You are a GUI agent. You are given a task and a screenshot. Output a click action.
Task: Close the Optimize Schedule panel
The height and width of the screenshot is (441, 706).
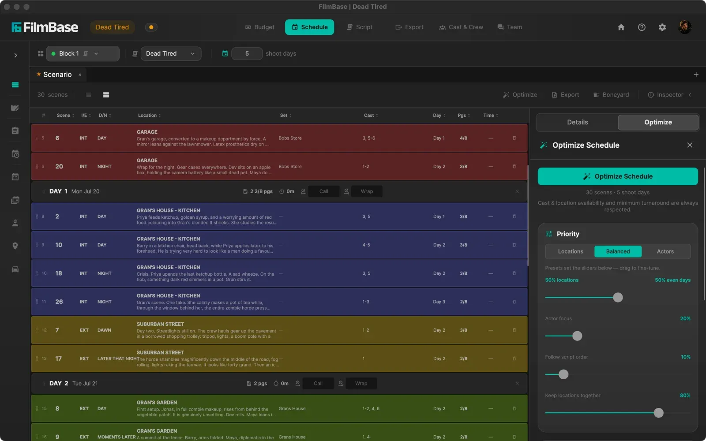pyautogui.click(x=690, y=145)
